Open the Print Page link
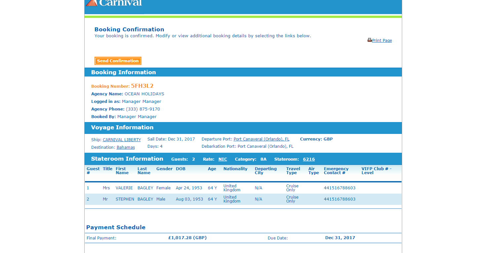This screenshot has width=499, height=253. (x=382, y=41)
